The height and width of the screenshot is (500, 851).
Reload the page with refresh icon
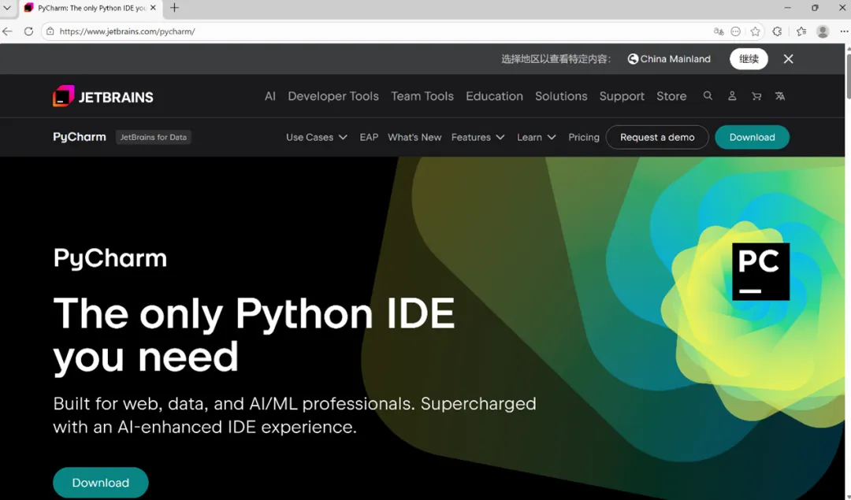pyautogui.click(x=29, y=31)
